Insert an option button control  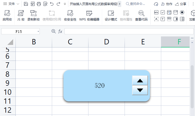tap(182, 12)
